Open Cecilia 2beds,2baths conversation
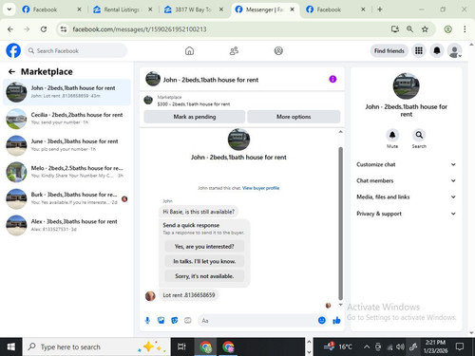This screenshot has width=475, height=356. tap(66, 119)
